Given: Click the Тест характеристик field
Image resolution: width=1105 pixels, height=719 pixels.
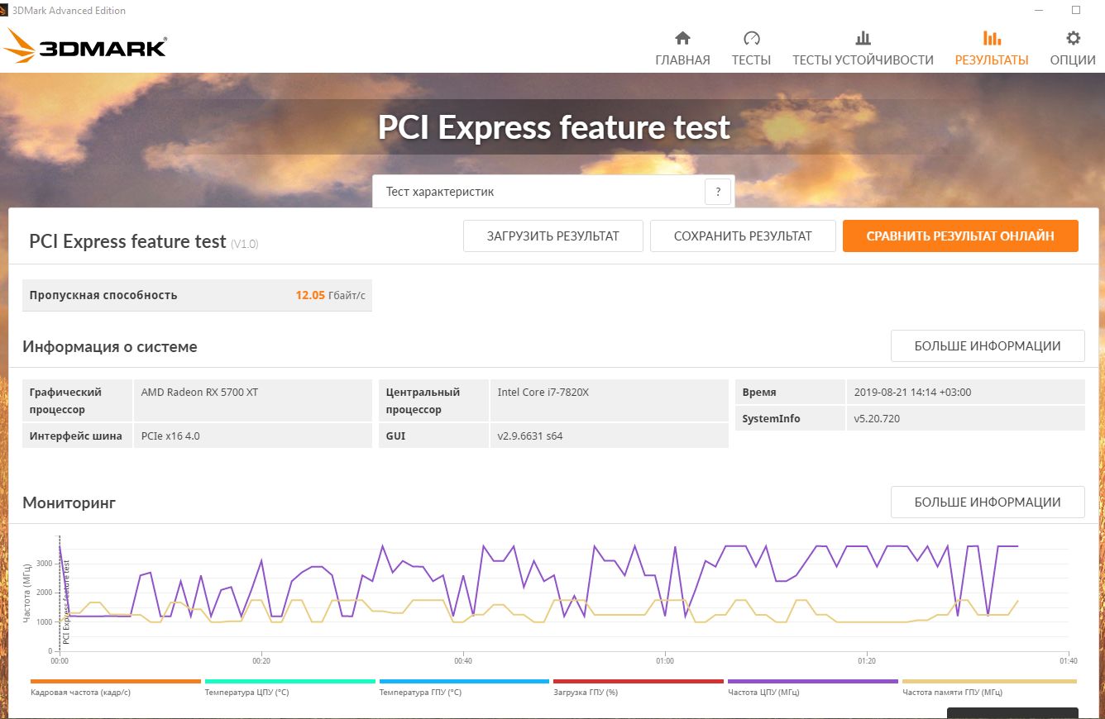Looking at the screenshot, I should [x=553, y=192].
